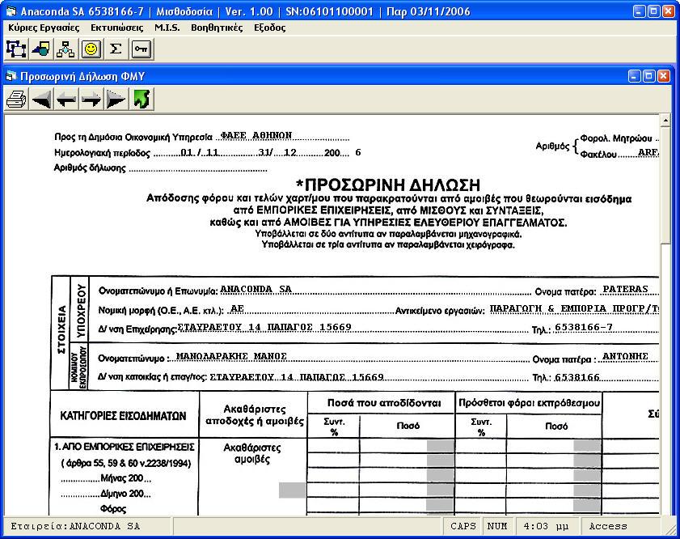This screenshot has width=680, height=539.
Task: Go to next page with right arrow
Action: coord(91,100)
